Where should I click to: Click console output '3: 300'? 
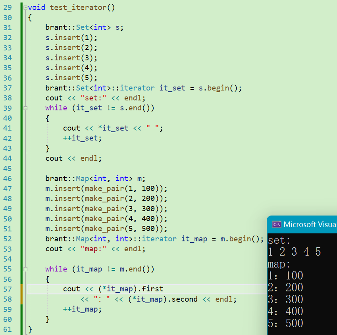[x=285, y=300]
